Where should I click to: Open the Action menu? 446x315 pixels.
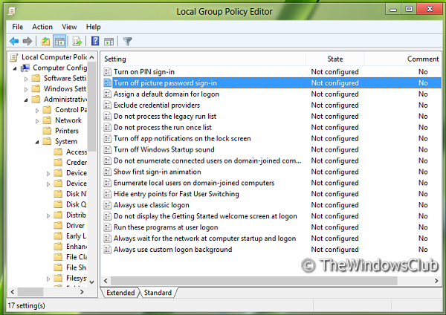pos(42,27)
